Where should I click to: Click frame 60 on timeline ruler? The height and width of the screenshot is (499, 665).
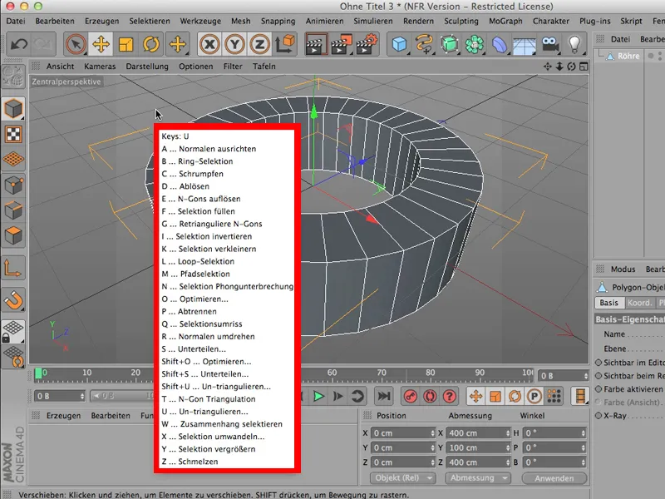[332, 373]
